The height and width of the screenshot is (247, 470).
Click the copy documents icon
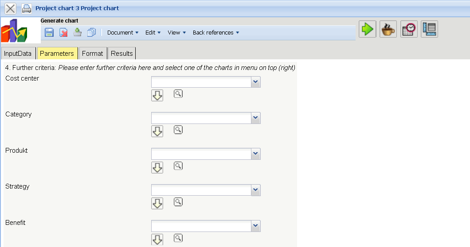pyautogui.click(x=92, y=32)
